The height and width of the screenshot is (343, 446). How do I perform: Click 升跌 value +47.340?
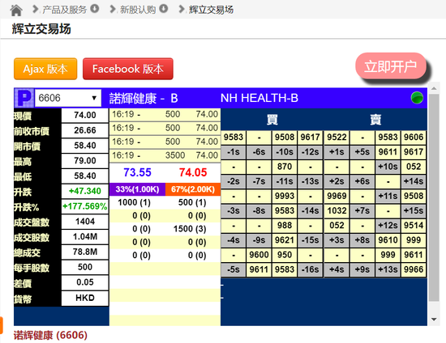tap(85, 191)
